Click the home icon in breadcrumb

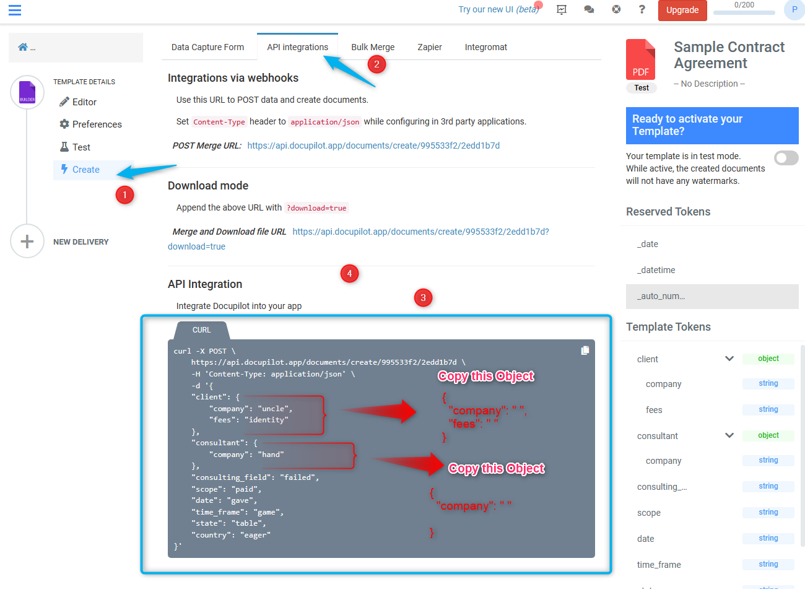[23, 47]
